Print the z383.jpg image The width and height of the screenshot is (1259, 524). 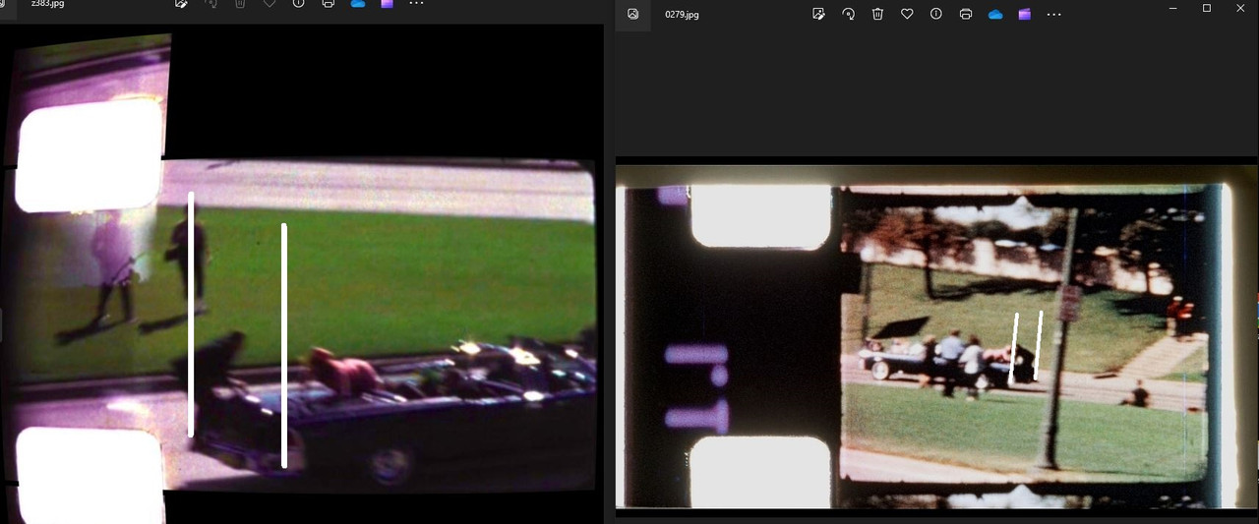point(328,4)
